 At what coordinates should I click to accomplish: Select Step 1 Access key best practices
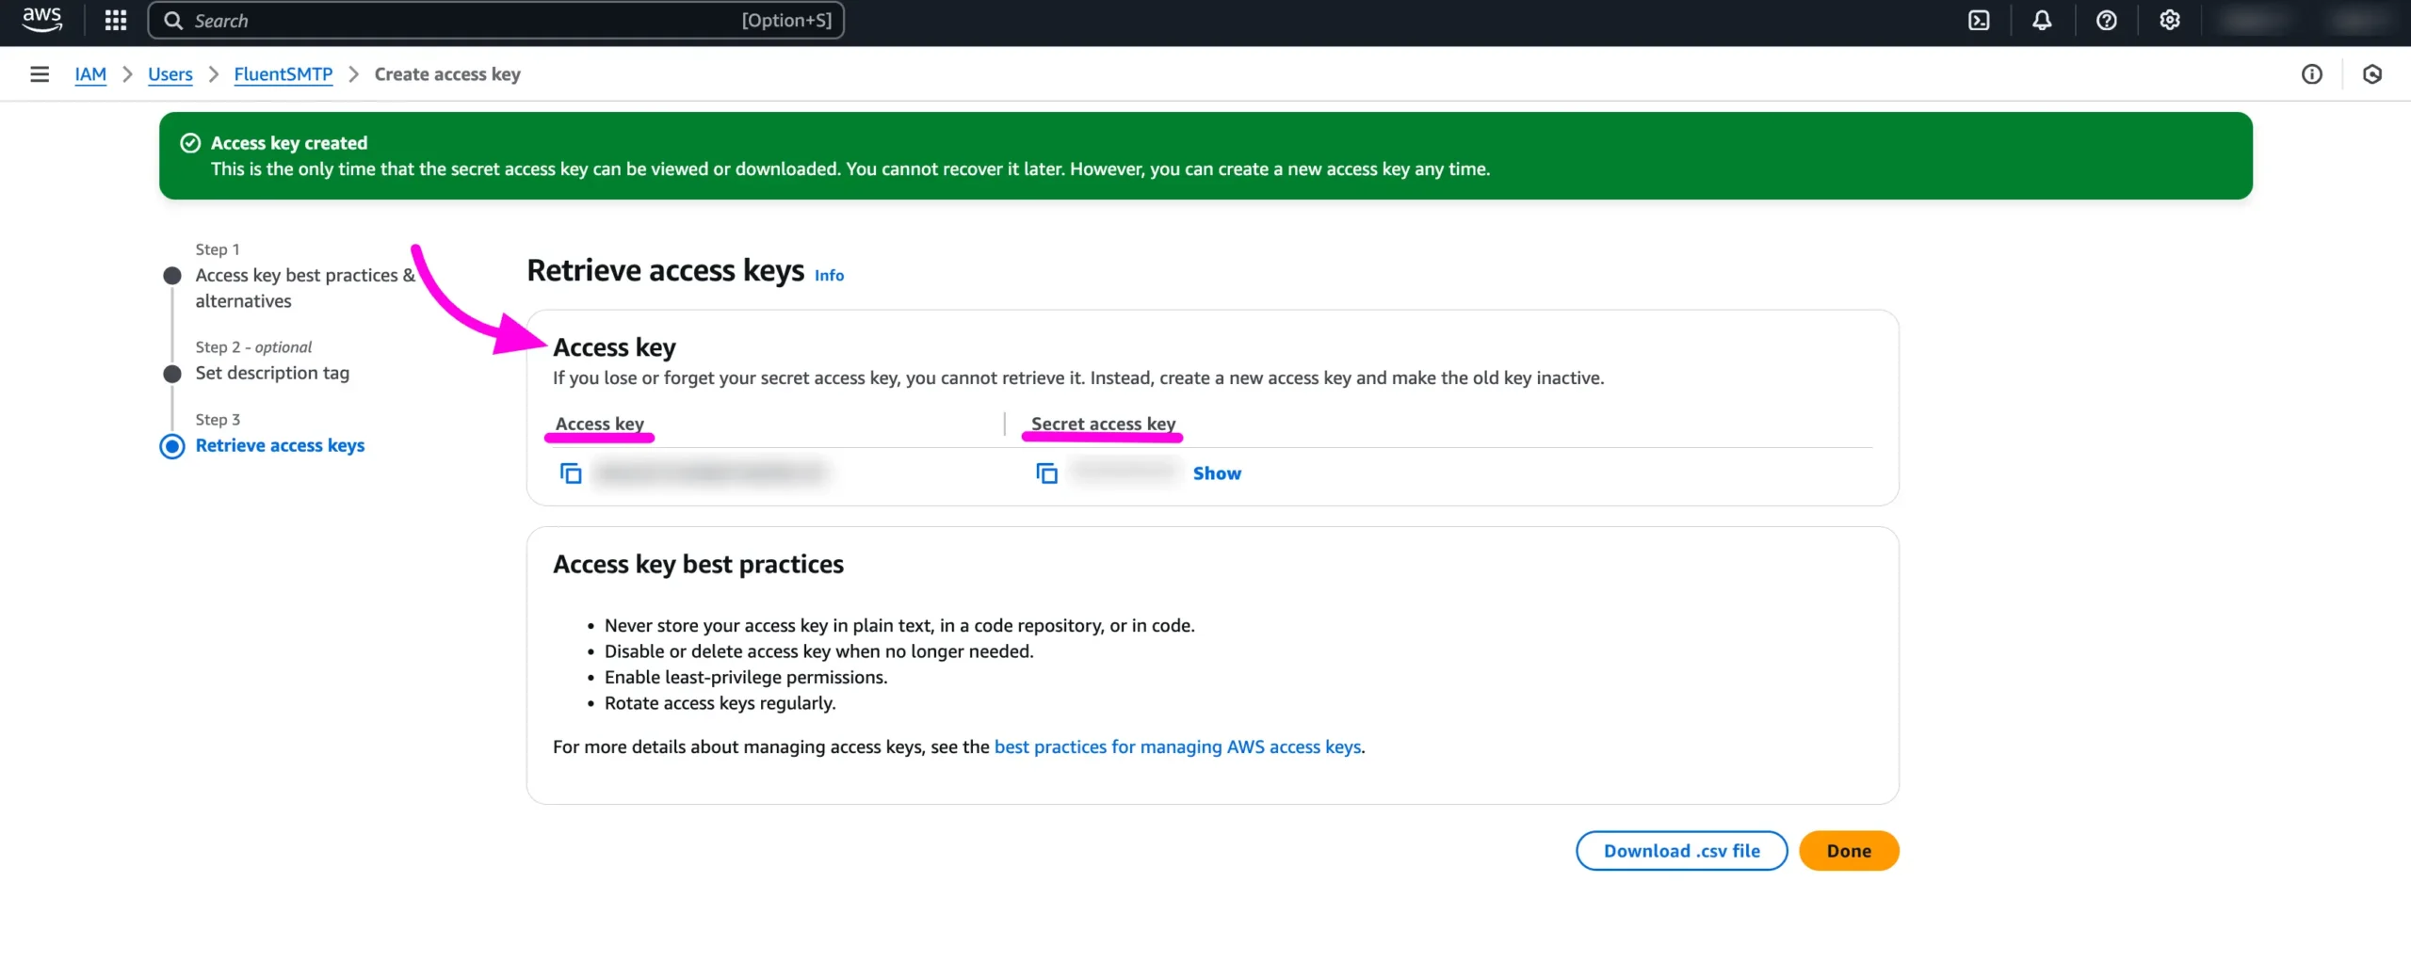(305, 288)
